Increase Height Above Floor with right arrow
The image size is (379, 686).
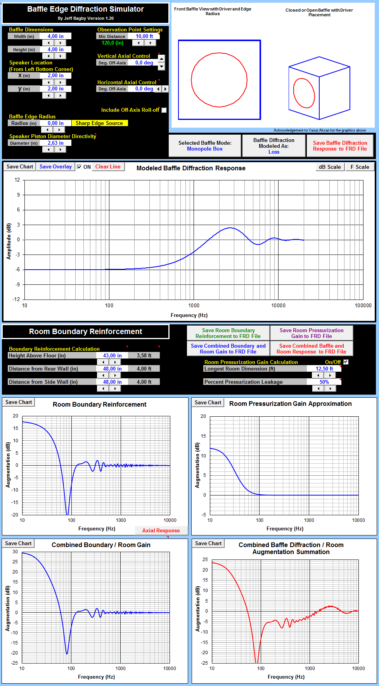coord(115,362)
